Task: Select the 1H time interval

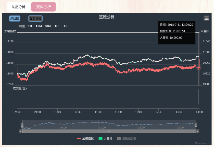Action: tap(56, 26)
